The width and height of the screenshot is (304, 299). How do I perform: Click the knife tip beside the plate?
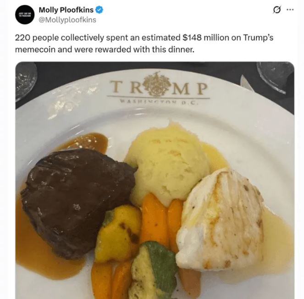247,83
